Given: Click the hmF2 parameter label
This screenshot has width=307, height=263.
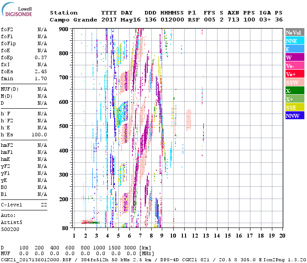Looking at the screenshot, I should click(7, 145).
